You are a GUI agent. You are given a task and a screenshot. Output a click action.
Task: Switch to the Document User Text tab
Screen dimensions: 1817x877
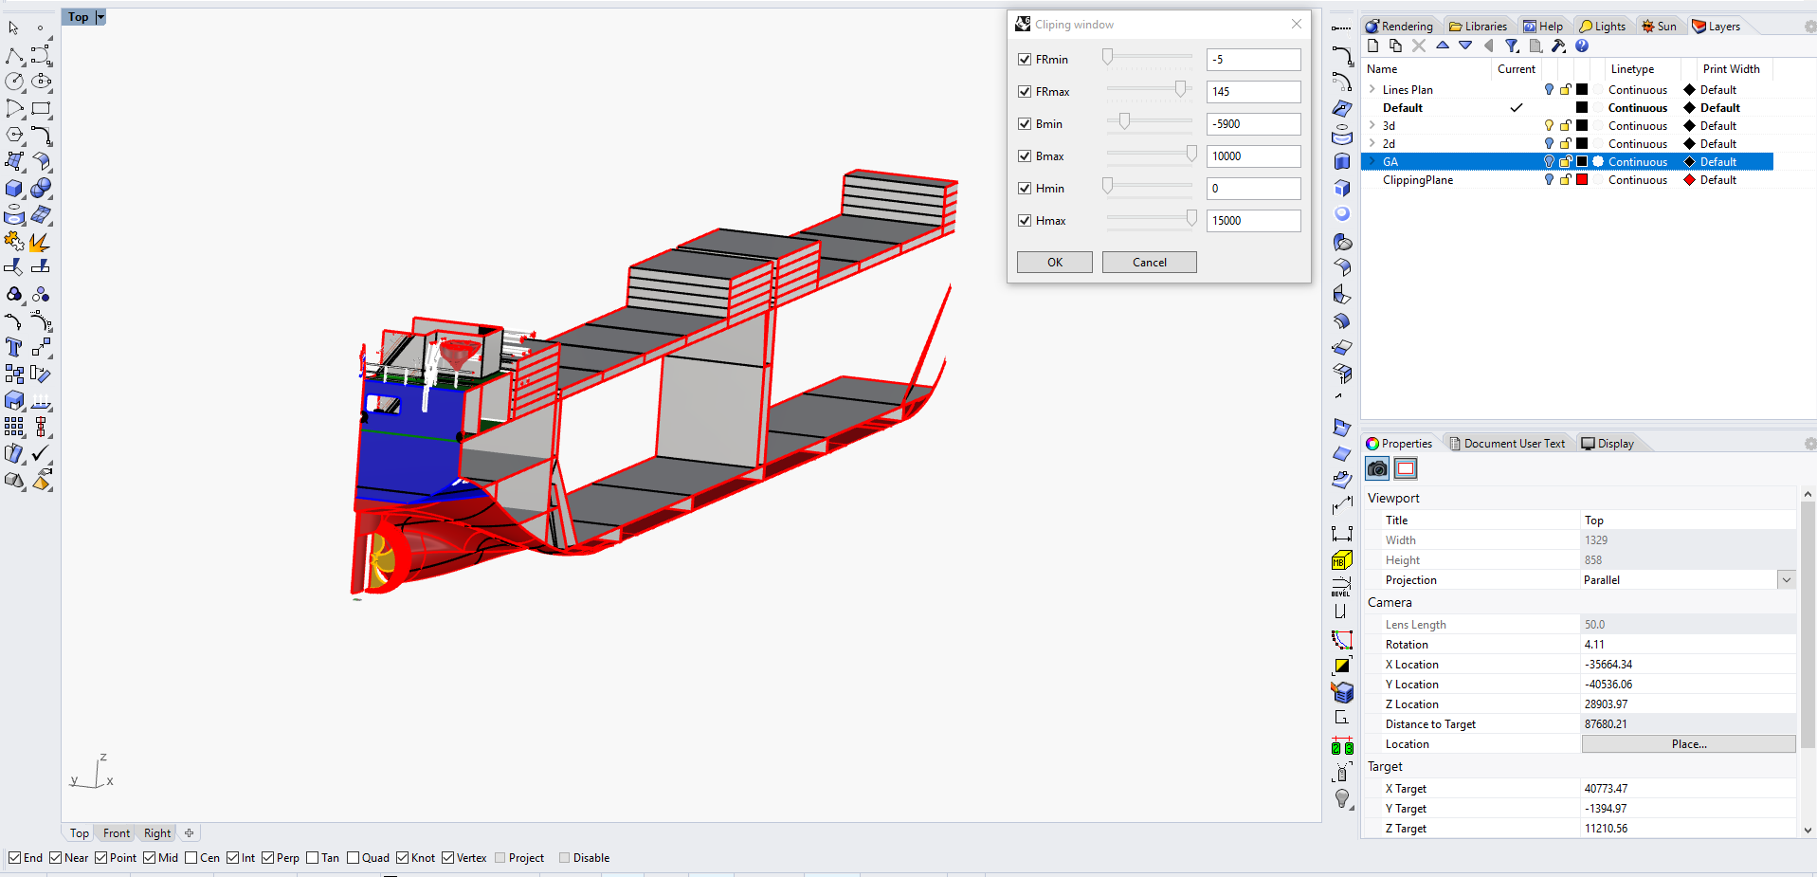[x=1508, y=443]
